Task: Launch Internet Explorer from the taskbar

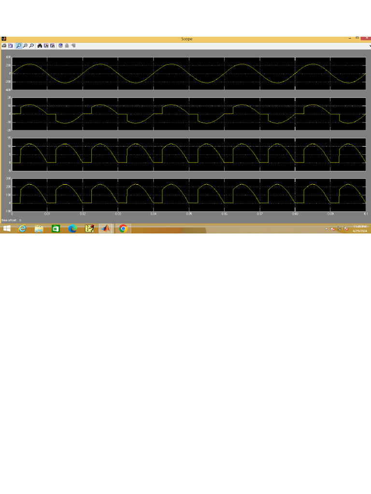Action: click(22, 228)
